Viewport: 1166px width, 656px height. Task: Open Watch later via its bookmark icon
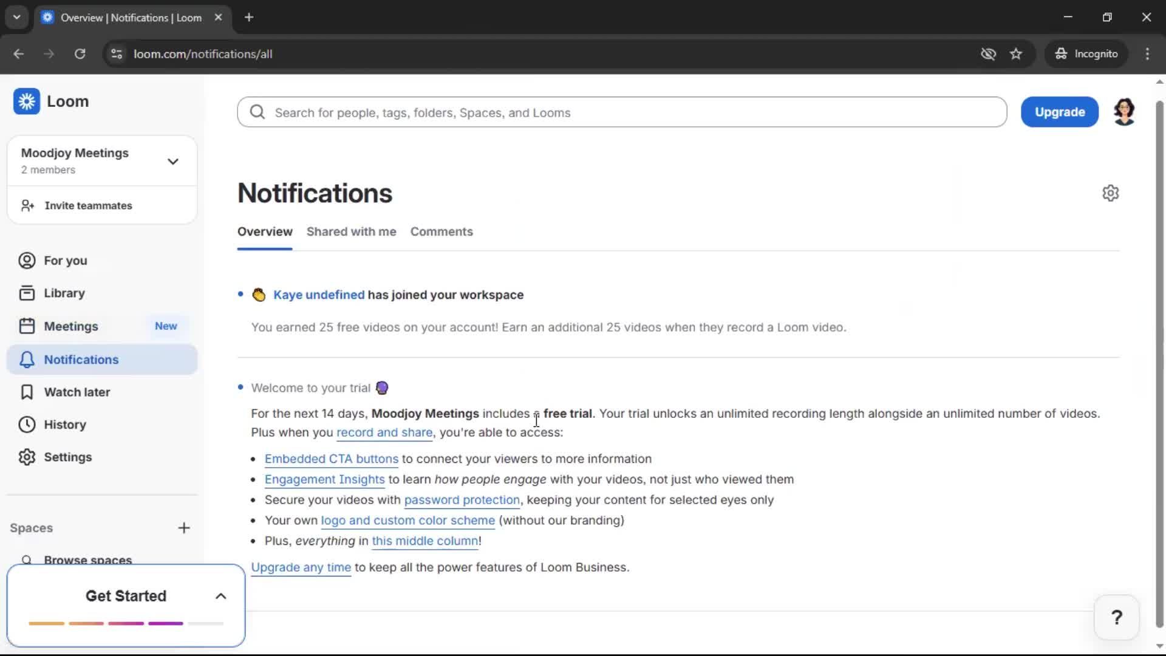[26, 392]
